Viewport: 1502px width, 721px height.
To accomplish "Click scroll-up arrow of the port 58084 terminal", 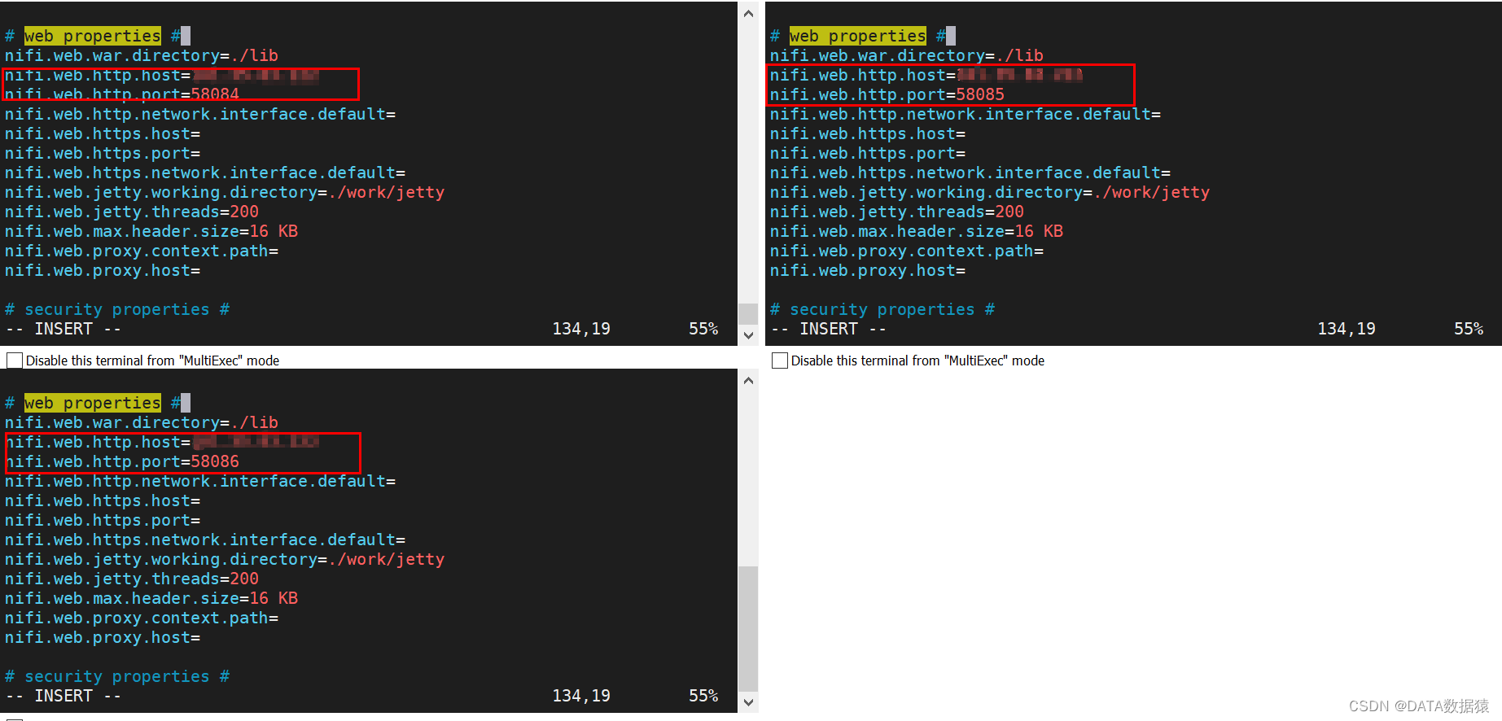I will 748,13.
